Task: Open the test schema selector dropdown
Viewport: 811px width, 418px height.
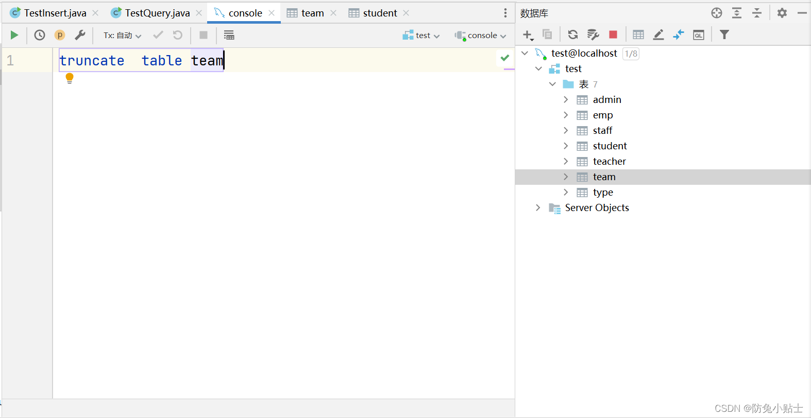Action: click(x=421, y=35)
